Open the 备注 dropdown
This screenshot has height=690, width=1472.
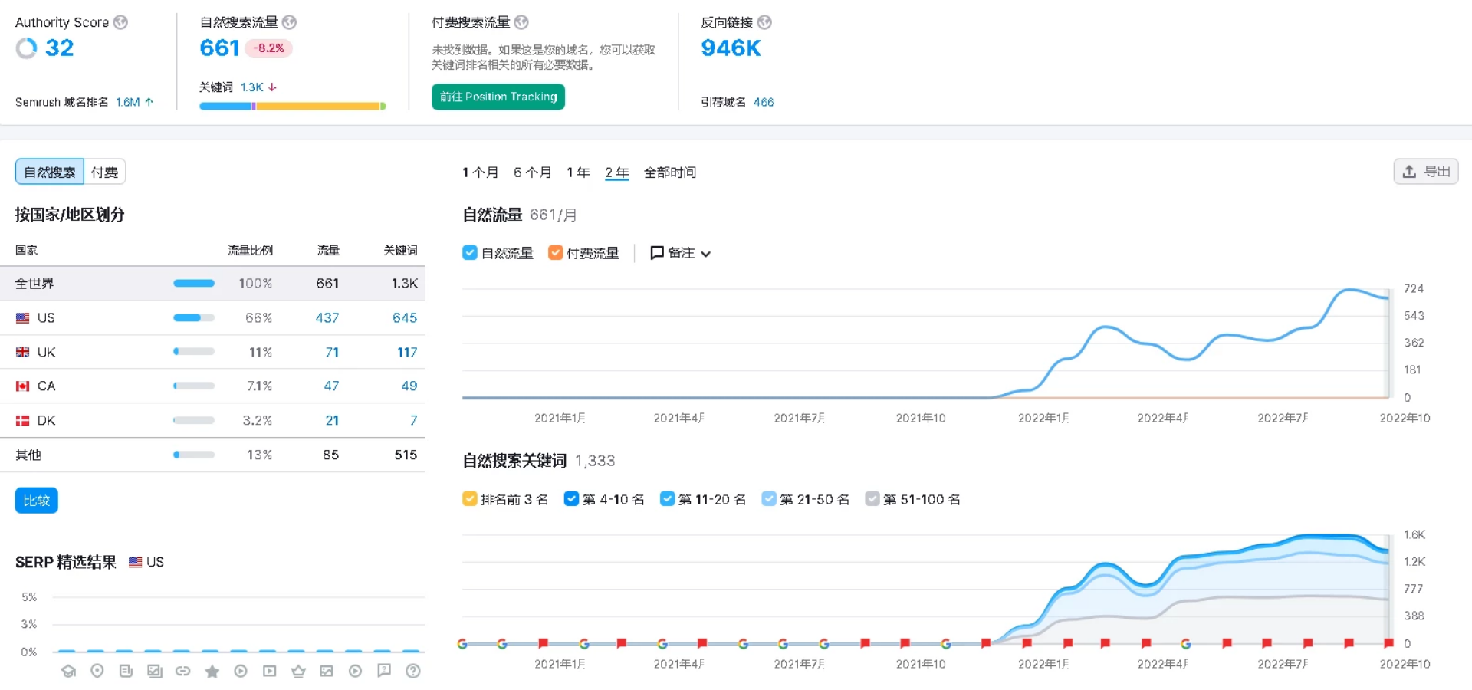[681, 253]
